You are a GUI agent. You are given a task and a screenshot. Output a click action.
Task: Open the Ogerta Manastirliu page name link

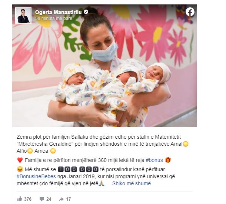point(59,12)
